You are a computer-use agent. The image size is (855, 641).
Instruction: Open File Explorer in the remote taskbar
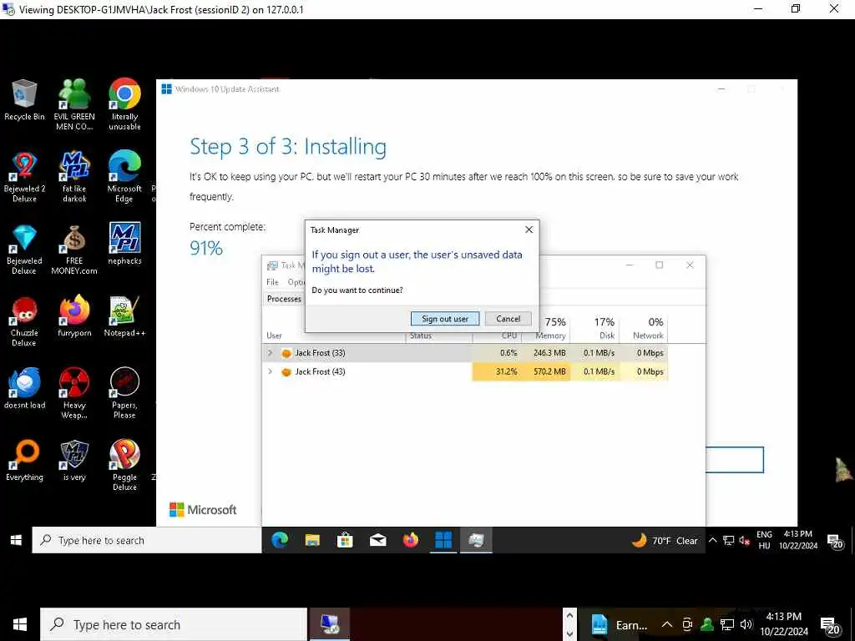[312, 540]
